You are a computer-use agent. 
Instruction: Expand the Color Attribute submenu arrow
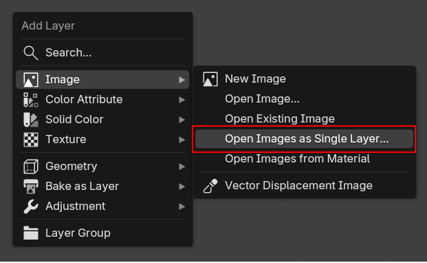[182, 100]
